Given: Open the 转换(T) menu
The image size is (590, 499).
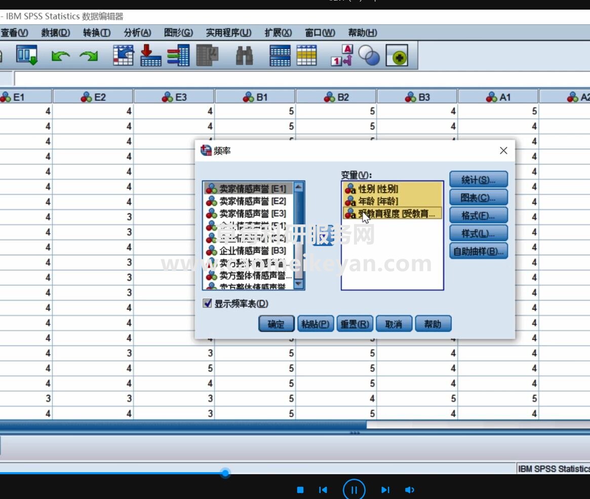Looking at the screenshot, I should pyautogui.click(x=97, y=33).
